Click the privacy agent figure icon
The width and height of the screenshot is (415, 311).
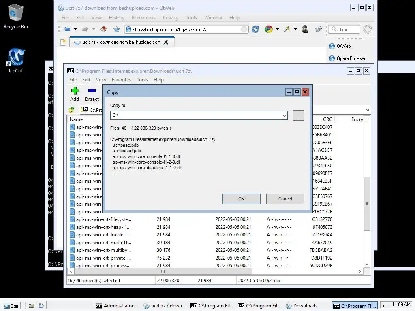click(305, 29)
